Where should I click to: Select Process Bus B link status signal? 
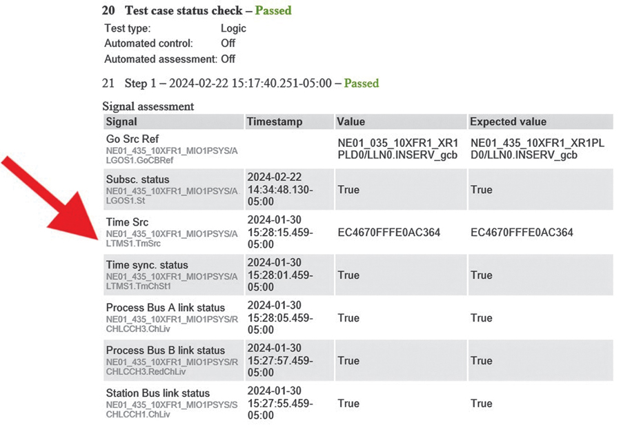pos(166,351)
